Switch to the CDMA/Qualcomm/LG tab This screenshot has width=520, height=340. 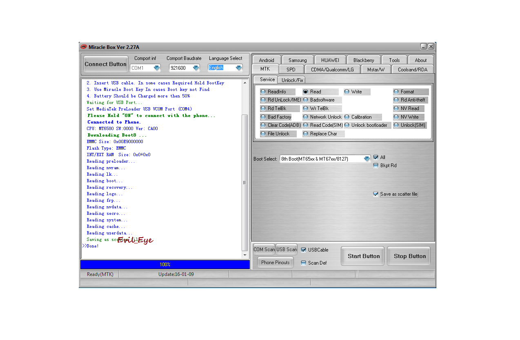[333, 69]
